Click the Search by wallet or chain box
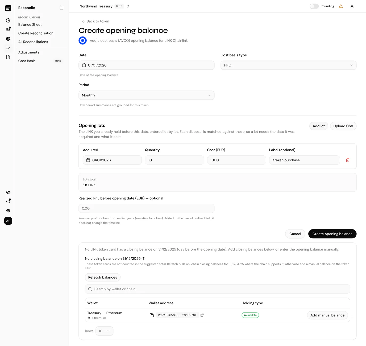 217,289
